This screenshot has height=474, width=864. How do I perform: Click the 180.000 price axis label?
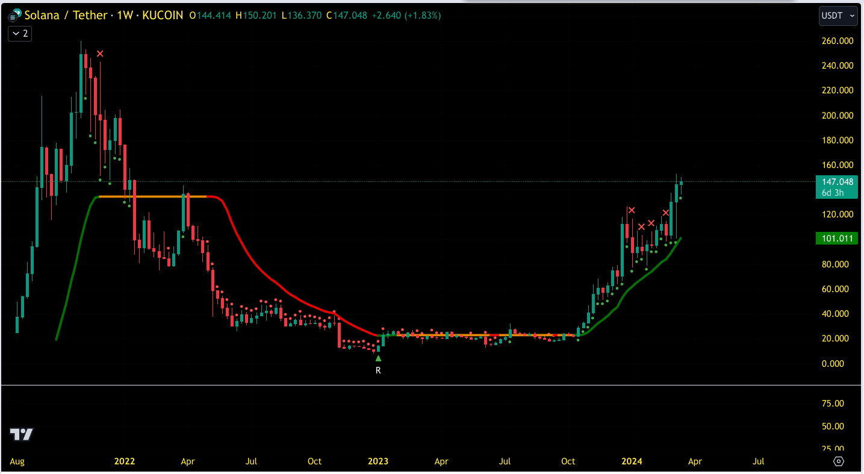pos(838,140)
